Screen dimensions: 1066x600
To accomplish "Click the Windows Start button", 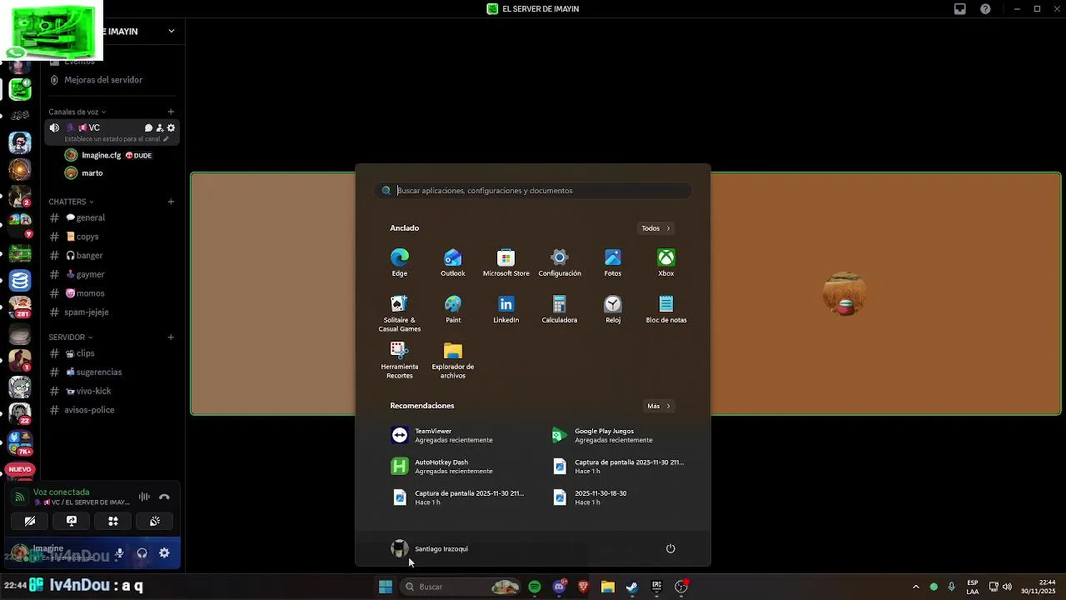I will 386,587.
